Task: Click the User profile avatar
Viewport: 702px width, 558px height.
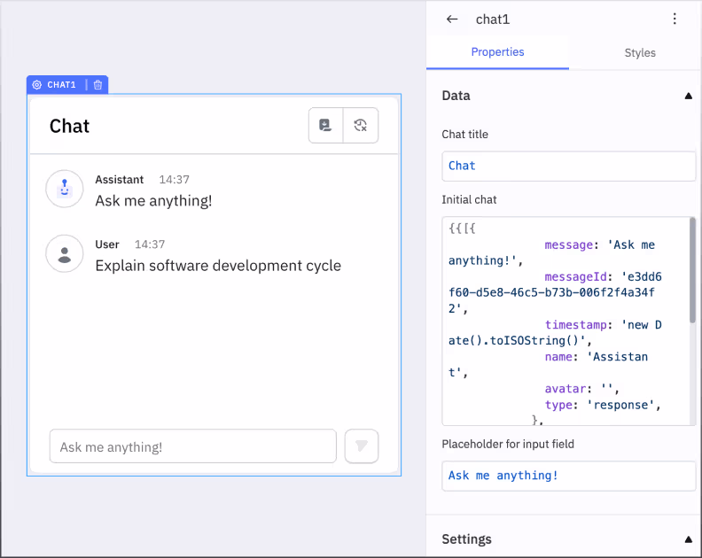Action: [x=64, y=254]
